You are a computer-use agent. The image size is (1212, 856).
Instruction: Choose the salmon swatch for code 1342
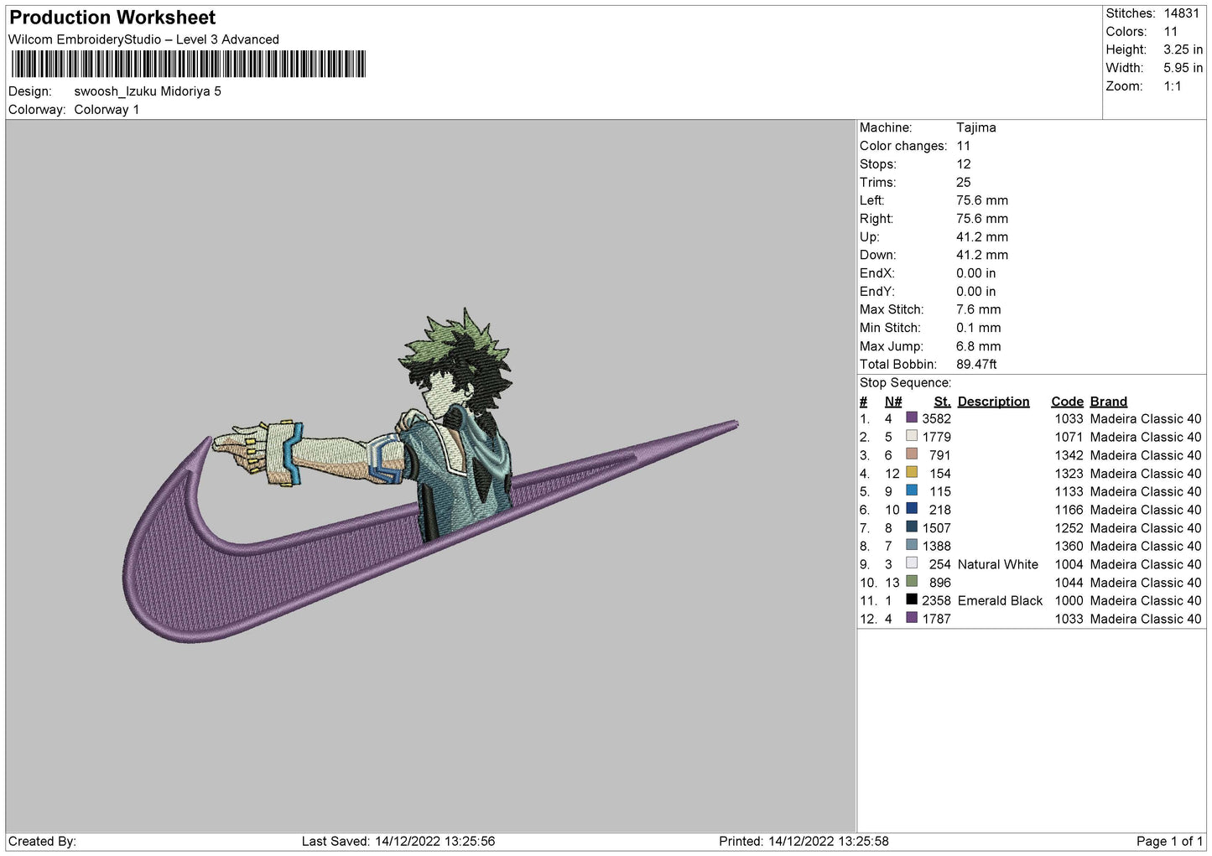[x=912, y=454]
